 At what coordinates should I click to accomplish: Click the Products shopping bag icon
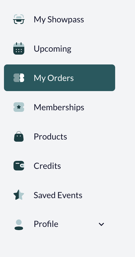[x=19, y=136]
